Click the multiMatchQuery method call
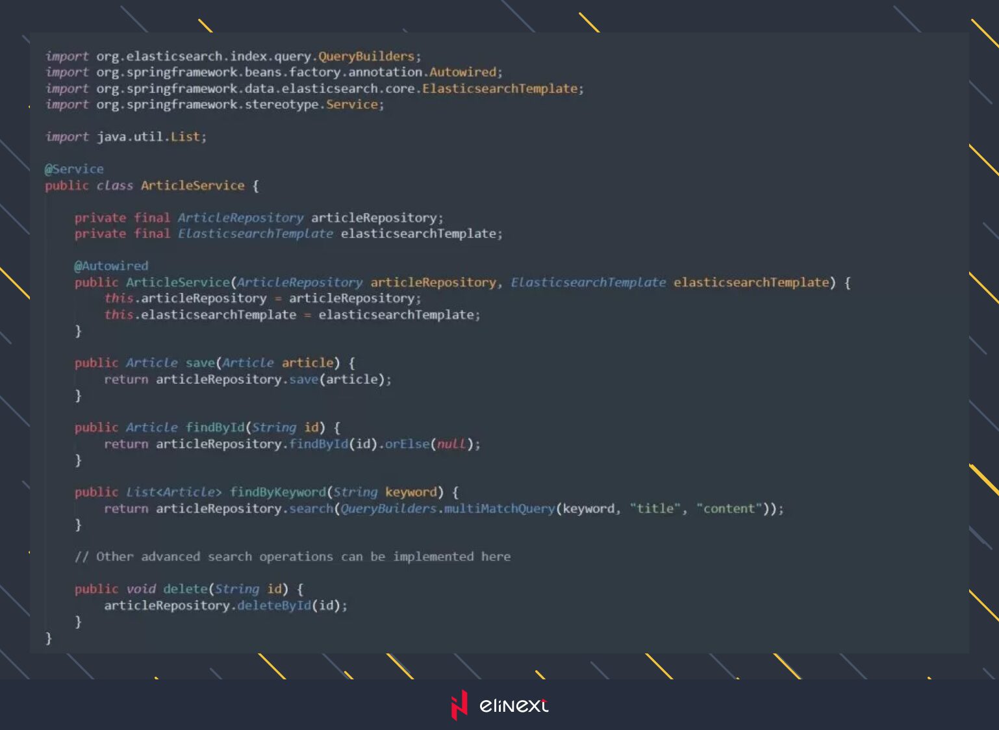999x730 pixels. pos(499,509)
